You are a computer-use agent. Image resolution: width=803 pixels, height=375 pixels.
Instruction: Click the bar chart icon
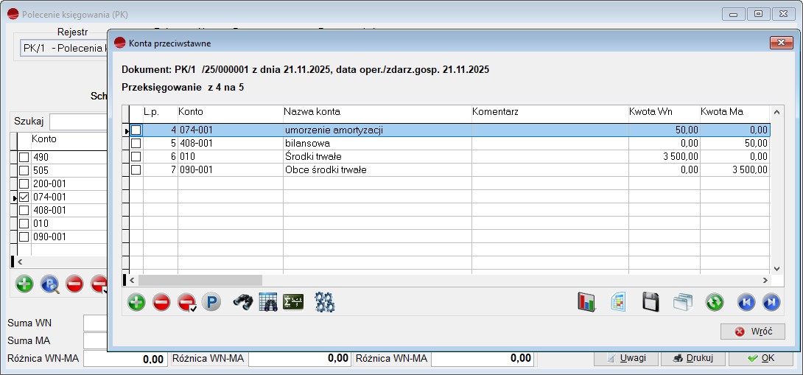tap(586, 302)
